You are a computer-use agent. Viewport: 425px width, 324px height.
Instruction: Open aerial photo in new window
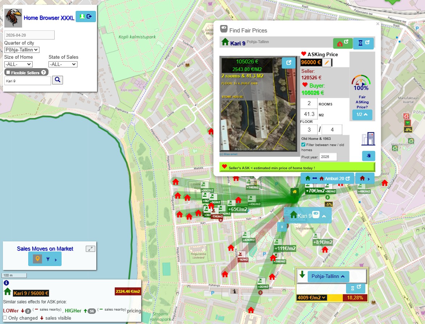tap(289, 63)
